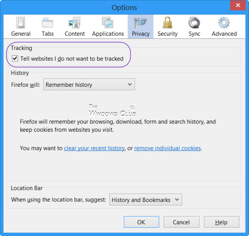Open the Content pictures icon
This screenshot has width=249, height=236.
pos(74,23)
